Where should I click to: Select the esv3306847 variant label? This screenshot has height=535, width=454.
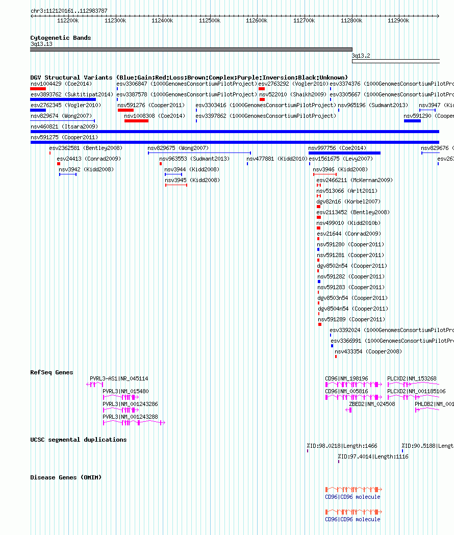(x=187, y=84)
